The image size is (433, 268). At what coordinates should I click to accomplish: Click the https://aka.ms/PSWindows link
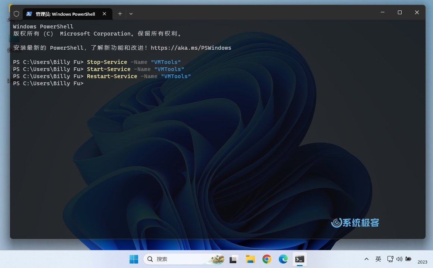191,48
